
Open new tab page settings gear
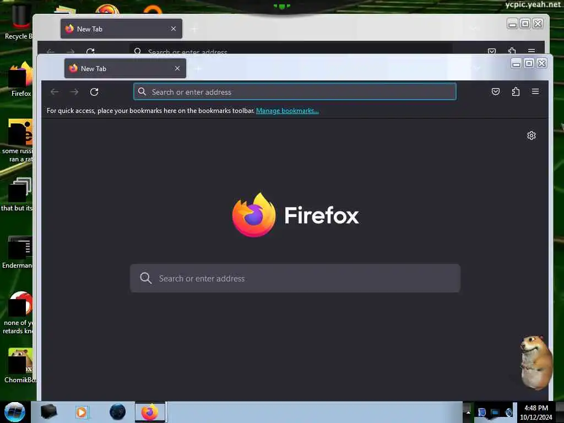tap(532, 135)
